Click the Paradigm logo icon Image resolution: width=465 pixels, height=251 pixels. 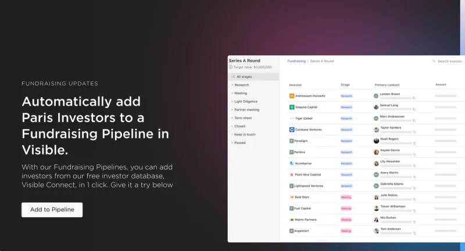coord(292,141)
